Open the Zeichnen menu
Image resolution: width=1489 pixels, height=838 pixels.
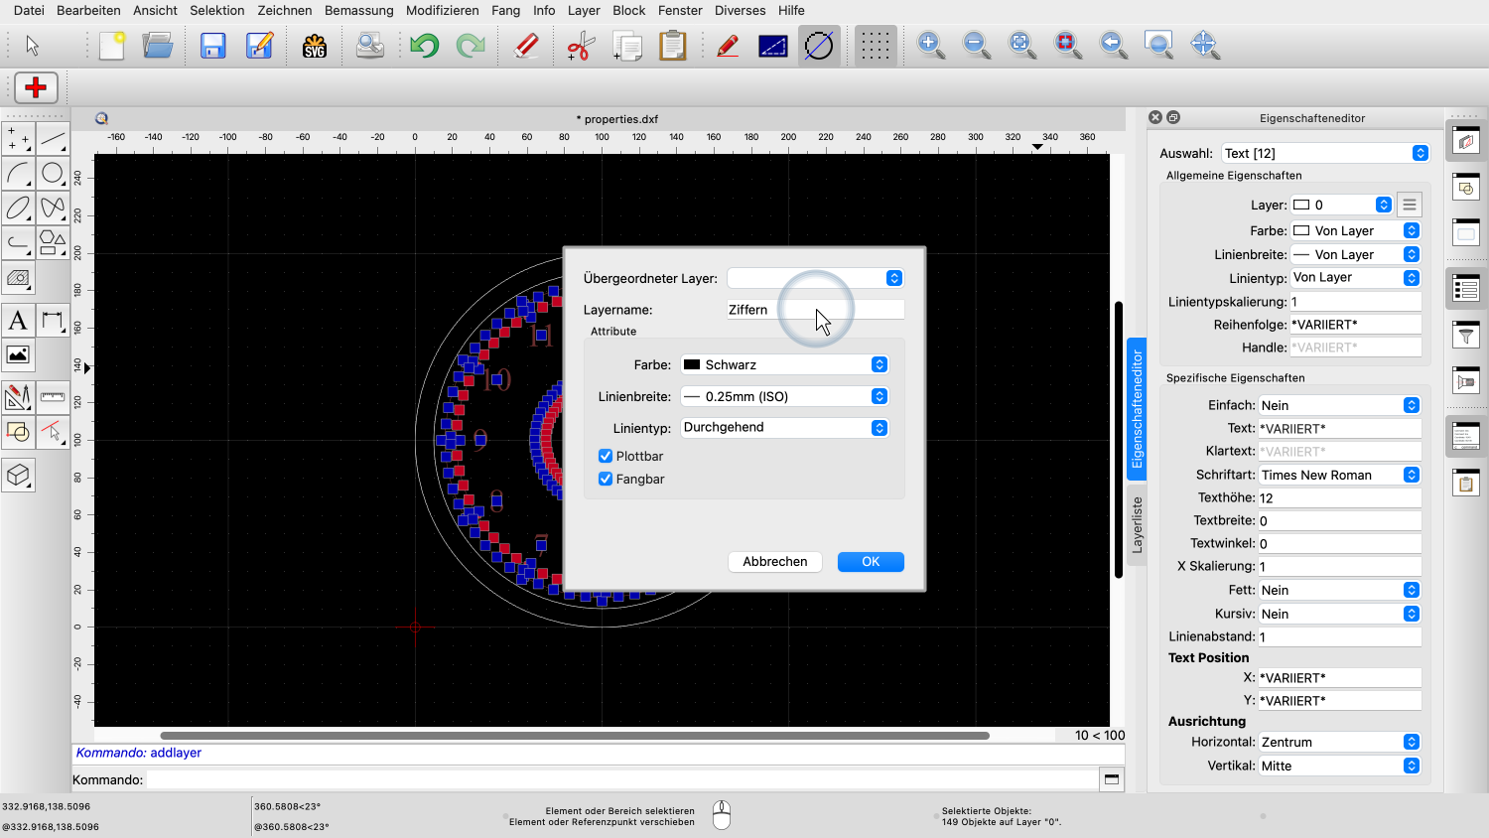tap(284, 10)
